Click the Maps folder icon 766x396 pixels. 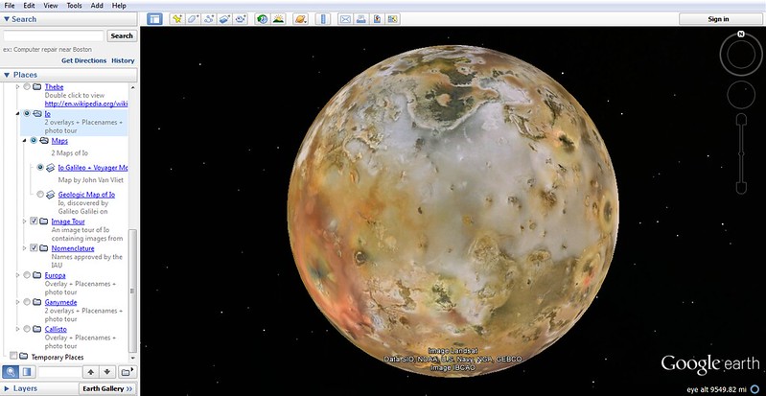click(x=44, y=141)
